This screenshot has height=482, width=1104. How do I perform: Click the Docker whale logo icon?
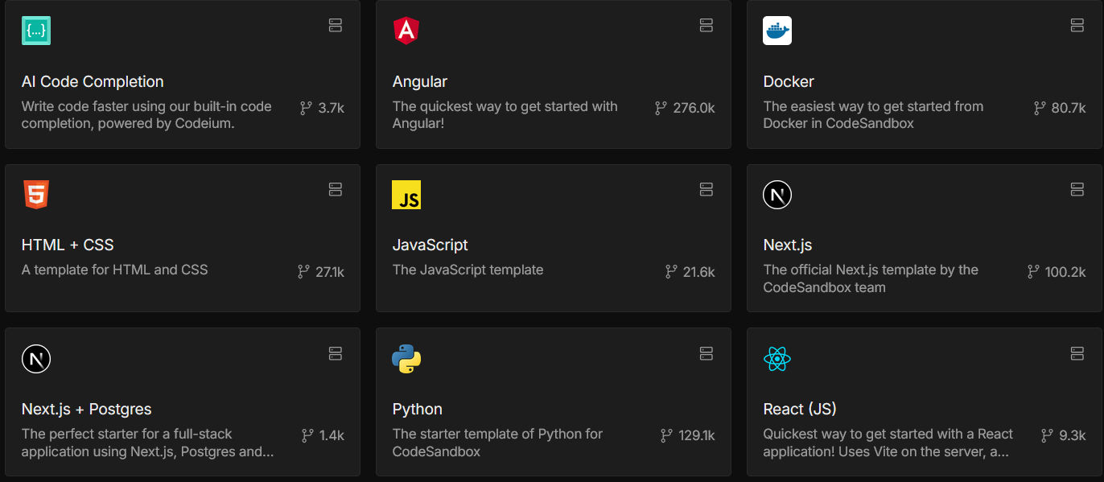click(x=777, y=31)
